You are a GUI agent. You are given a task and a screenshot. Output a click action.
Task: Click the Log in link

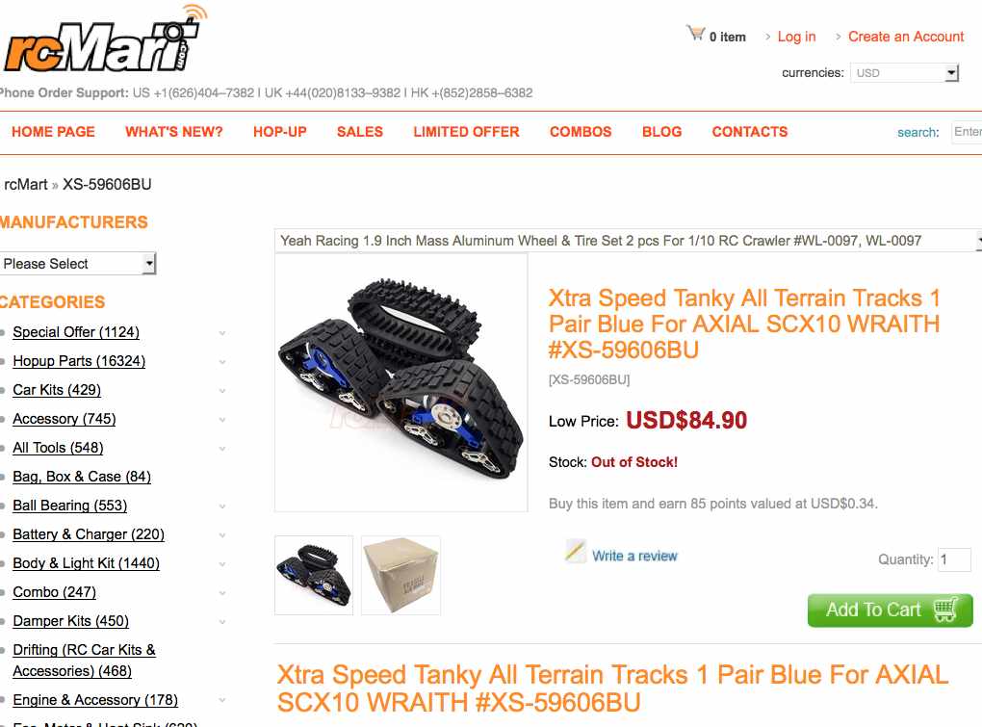[796, 37]
